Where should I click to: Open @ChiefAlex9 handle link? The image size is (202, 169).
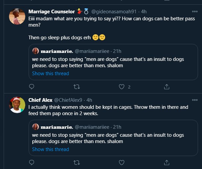pos(69,100)
